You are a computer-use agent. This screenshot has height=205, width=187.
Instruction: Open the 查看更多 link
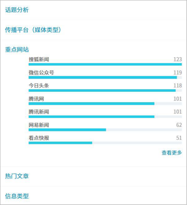172,153
